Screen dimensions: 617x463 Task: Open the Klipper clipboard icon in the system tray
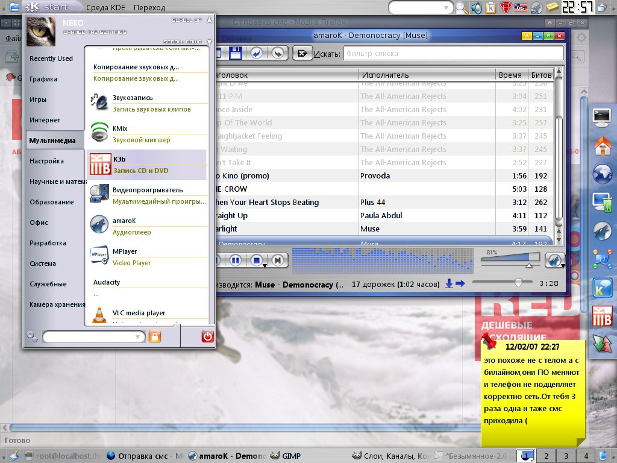490,7
